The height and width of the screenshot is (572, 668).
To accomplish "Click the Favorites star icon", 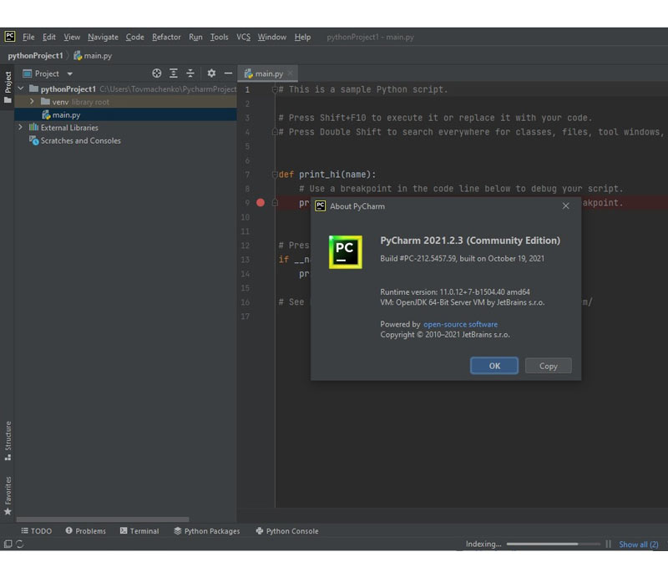I will (x=8, y=512).
